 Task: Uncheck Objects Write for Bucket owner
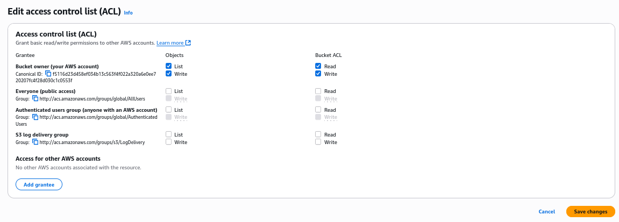168,74
